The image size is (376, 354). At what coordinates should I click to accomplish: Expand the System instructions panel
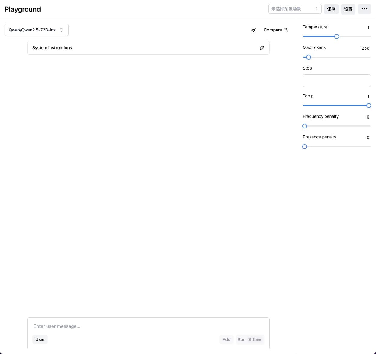142,48
